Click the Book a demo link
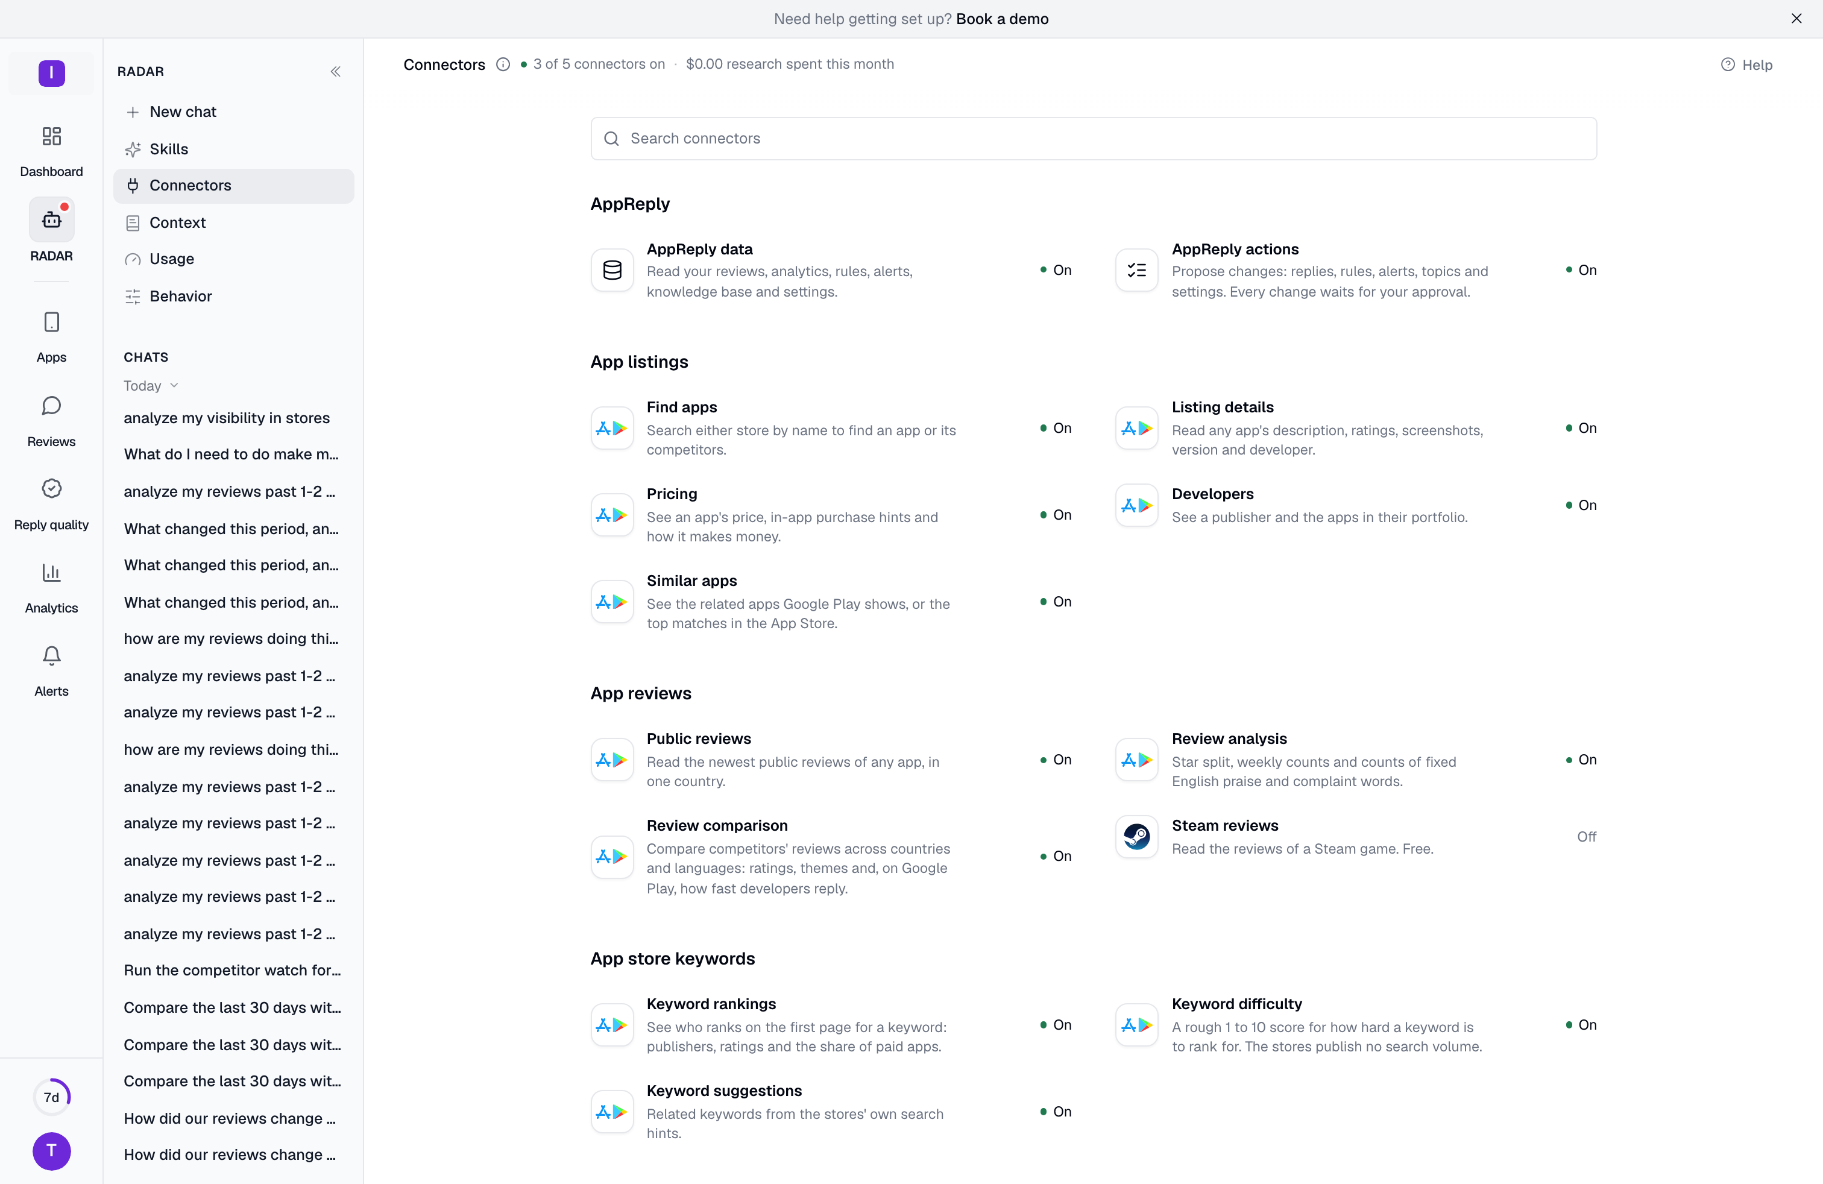Viewport: 1823px width, 1184px height. point(1002,19)
